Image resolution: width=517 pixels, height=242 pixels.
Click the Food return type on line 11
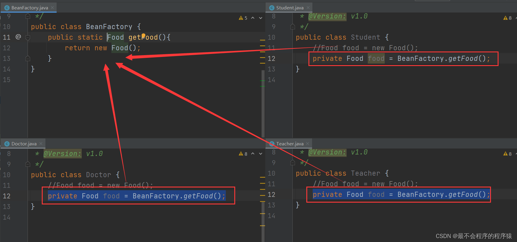coord(116,37)
